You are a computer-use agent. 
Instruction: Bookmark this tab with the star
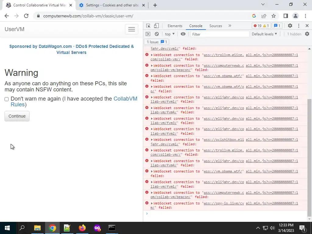[274, 16]
